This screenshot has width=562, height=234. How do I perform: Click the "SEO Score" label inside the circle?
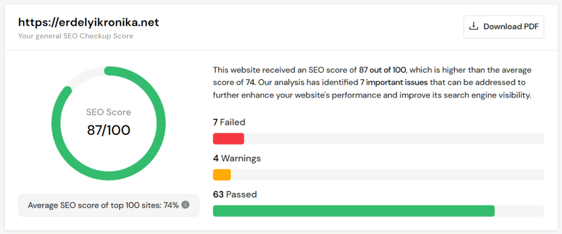coord(109,112)
